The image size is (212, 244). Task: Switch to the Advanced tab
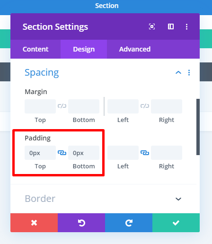click(x=135, y=49)
